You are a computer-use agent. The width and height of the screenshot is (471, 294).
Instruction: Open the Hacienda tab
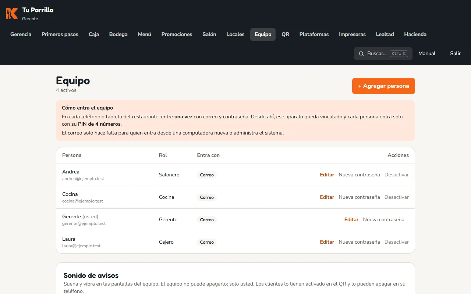coord(415,35)
